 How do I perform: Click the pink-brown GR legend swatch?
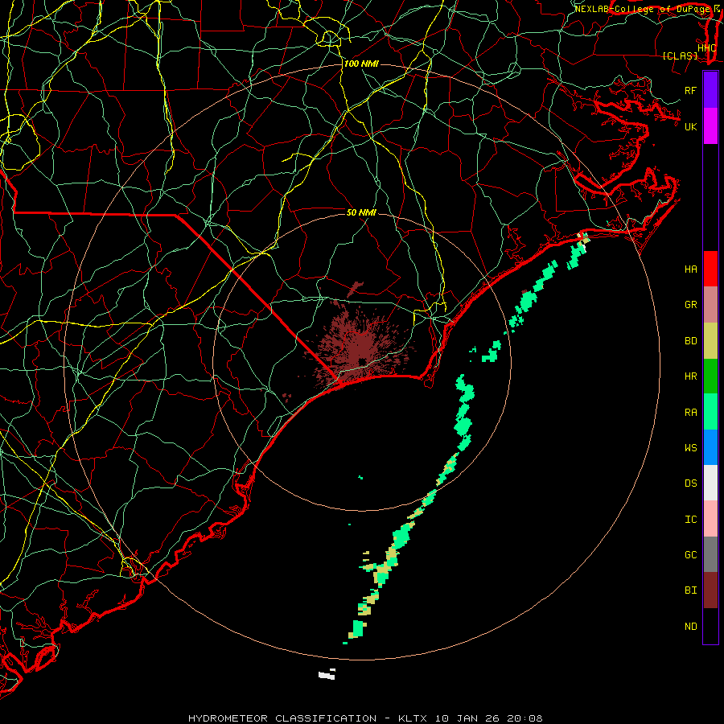point(710,305)
